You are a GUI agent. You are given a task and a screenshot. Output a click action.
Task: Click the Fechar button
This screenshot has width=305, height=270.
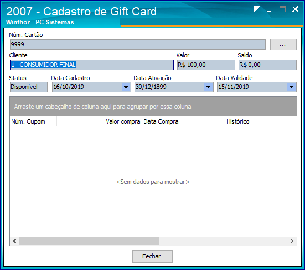[x=152, y=256]
